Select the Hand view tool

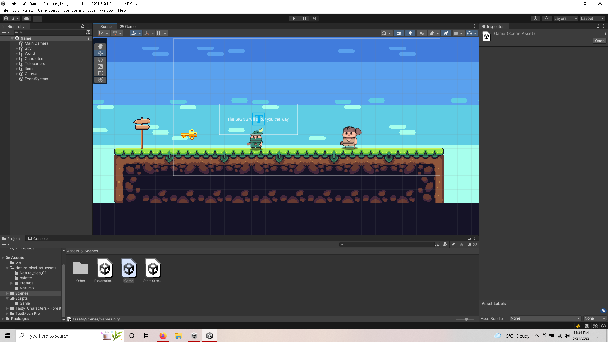pyautogui.click(x=100, y=47)
